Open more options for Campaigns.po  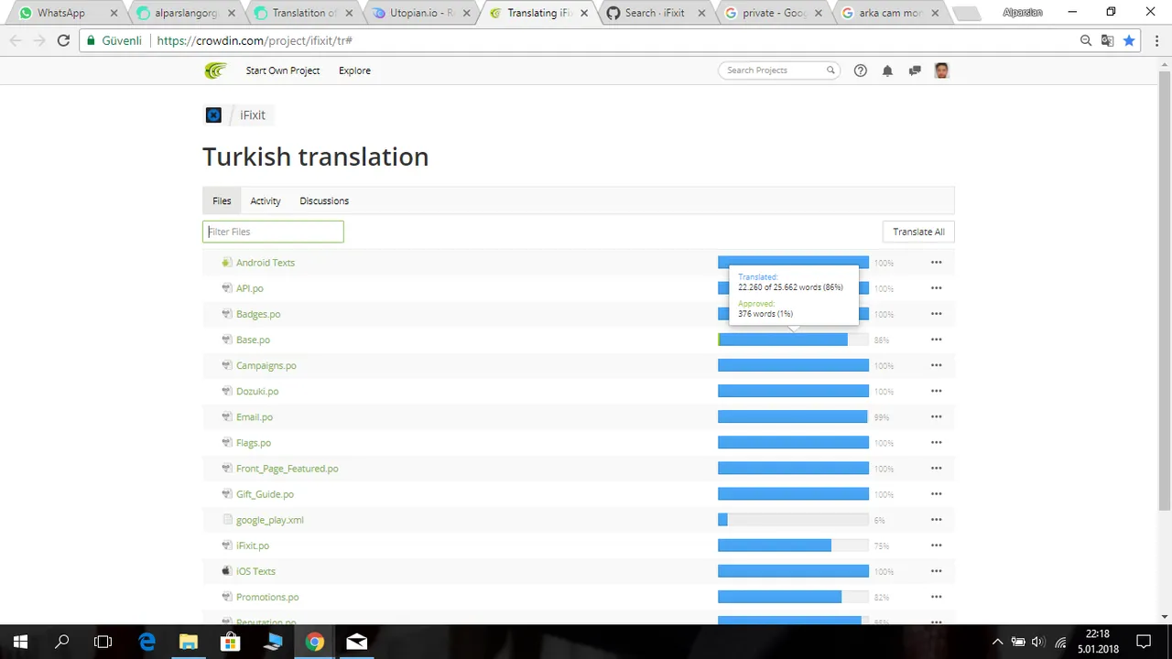pyautogui.click(x=936, y=365)
